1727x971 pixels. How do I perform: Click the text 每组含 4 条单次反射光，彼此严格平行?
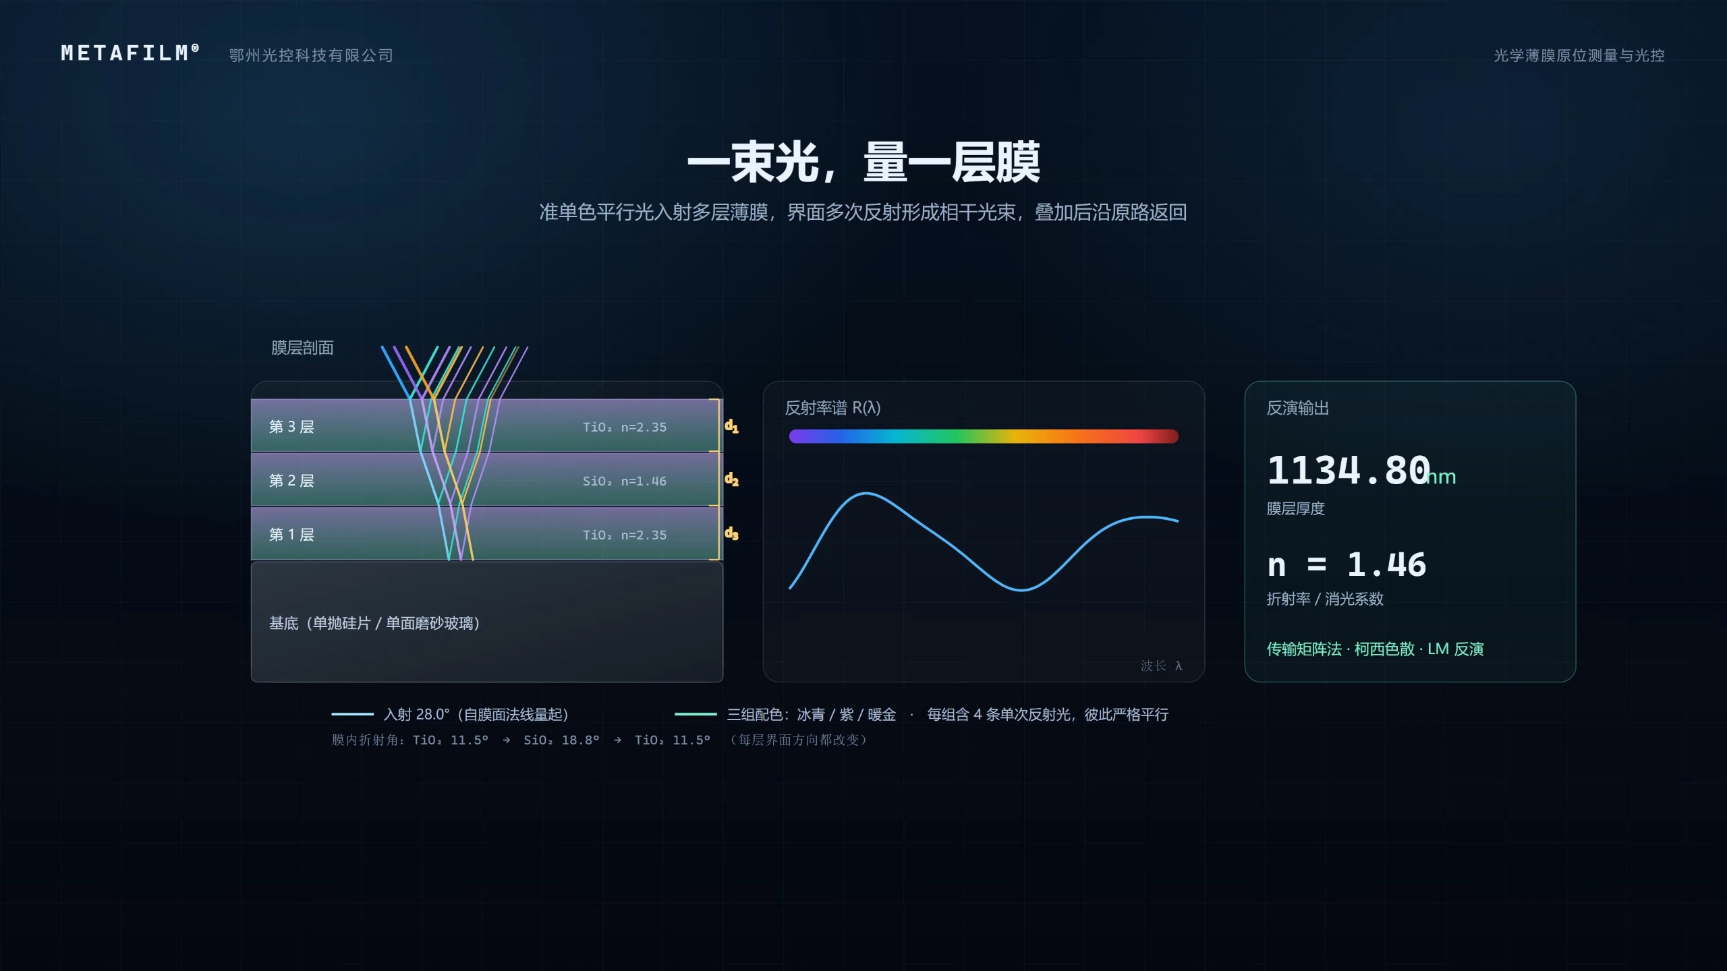[x=1048, y=714]
